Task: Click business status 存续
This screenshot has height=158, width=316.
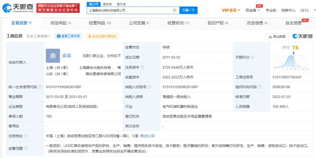Action: 166,47
